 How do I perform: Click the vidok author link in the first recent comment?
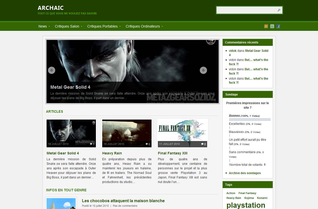233,51
